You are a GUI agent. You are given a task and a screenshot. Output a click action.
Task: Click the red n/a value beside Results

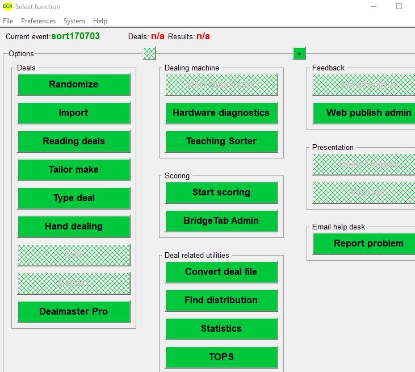point(203,36)
